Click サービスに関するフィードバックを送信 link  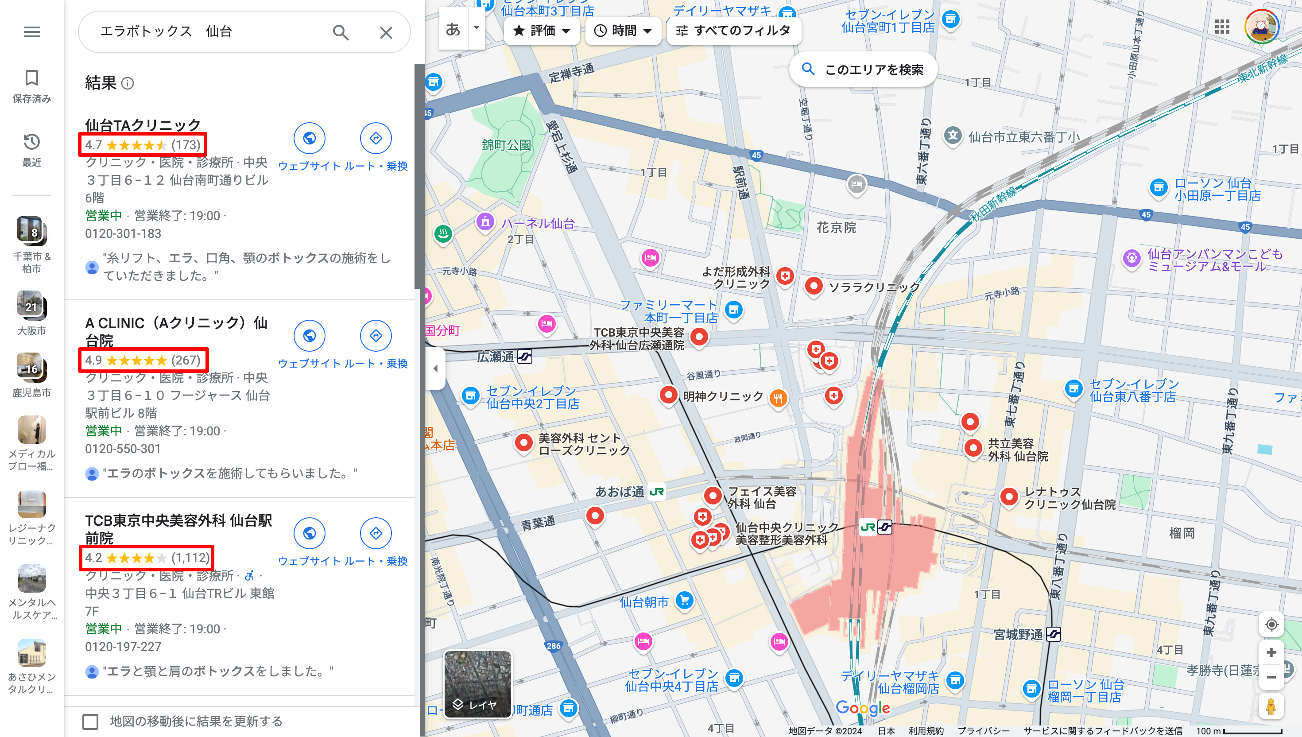point(1103,731)
